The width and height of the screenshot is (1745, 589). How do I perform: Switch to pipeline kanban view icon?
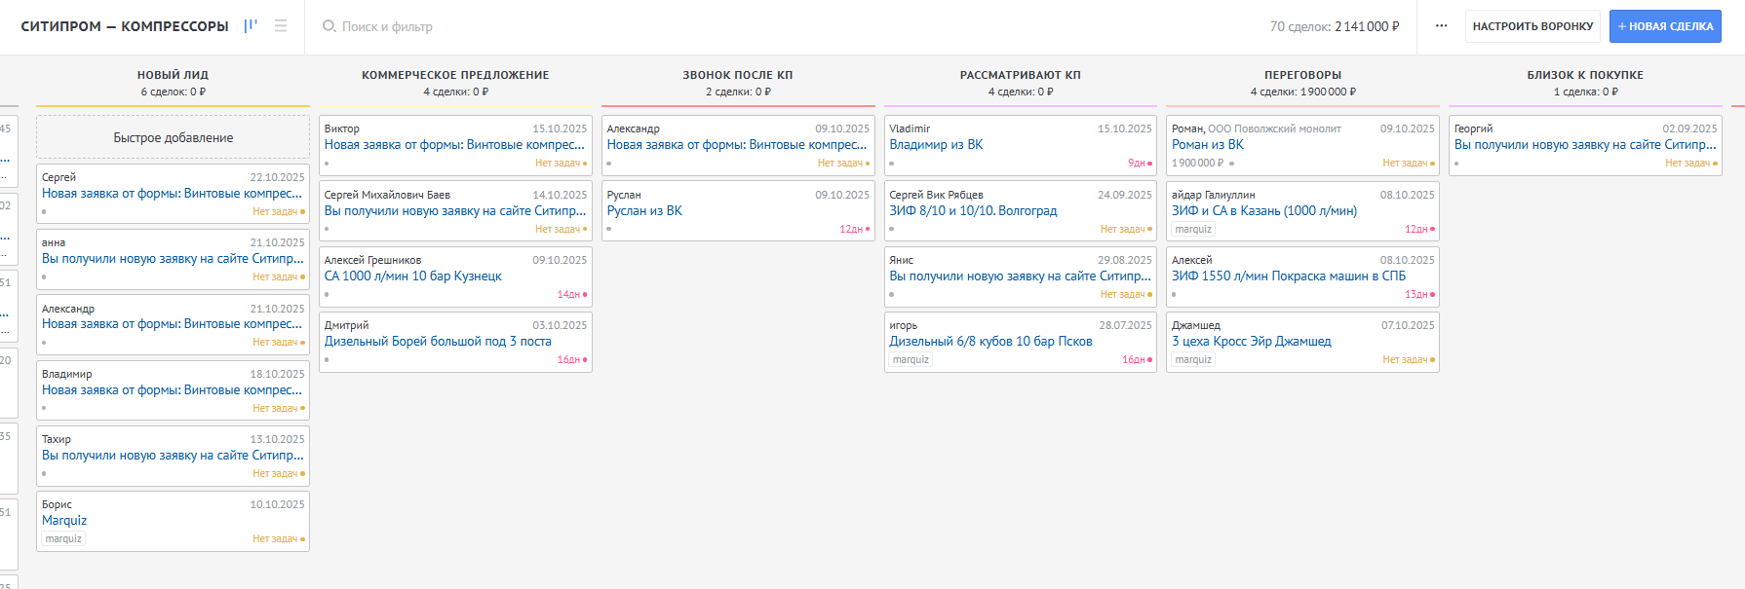251,26
